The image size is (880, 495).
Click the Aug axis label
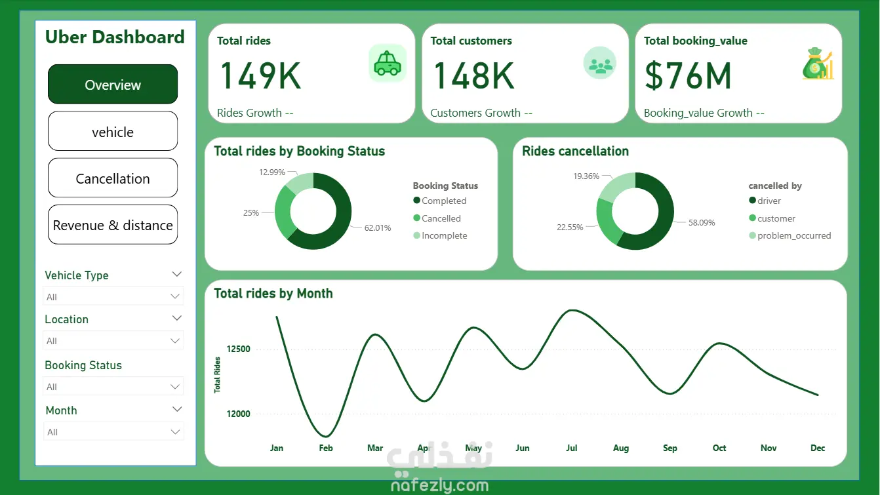(621, 448)
